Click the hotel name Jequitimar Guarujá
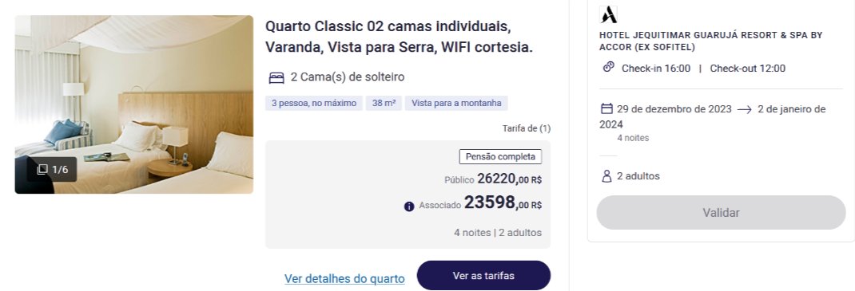This screenshot has height=291, width=855. point(710,41)
